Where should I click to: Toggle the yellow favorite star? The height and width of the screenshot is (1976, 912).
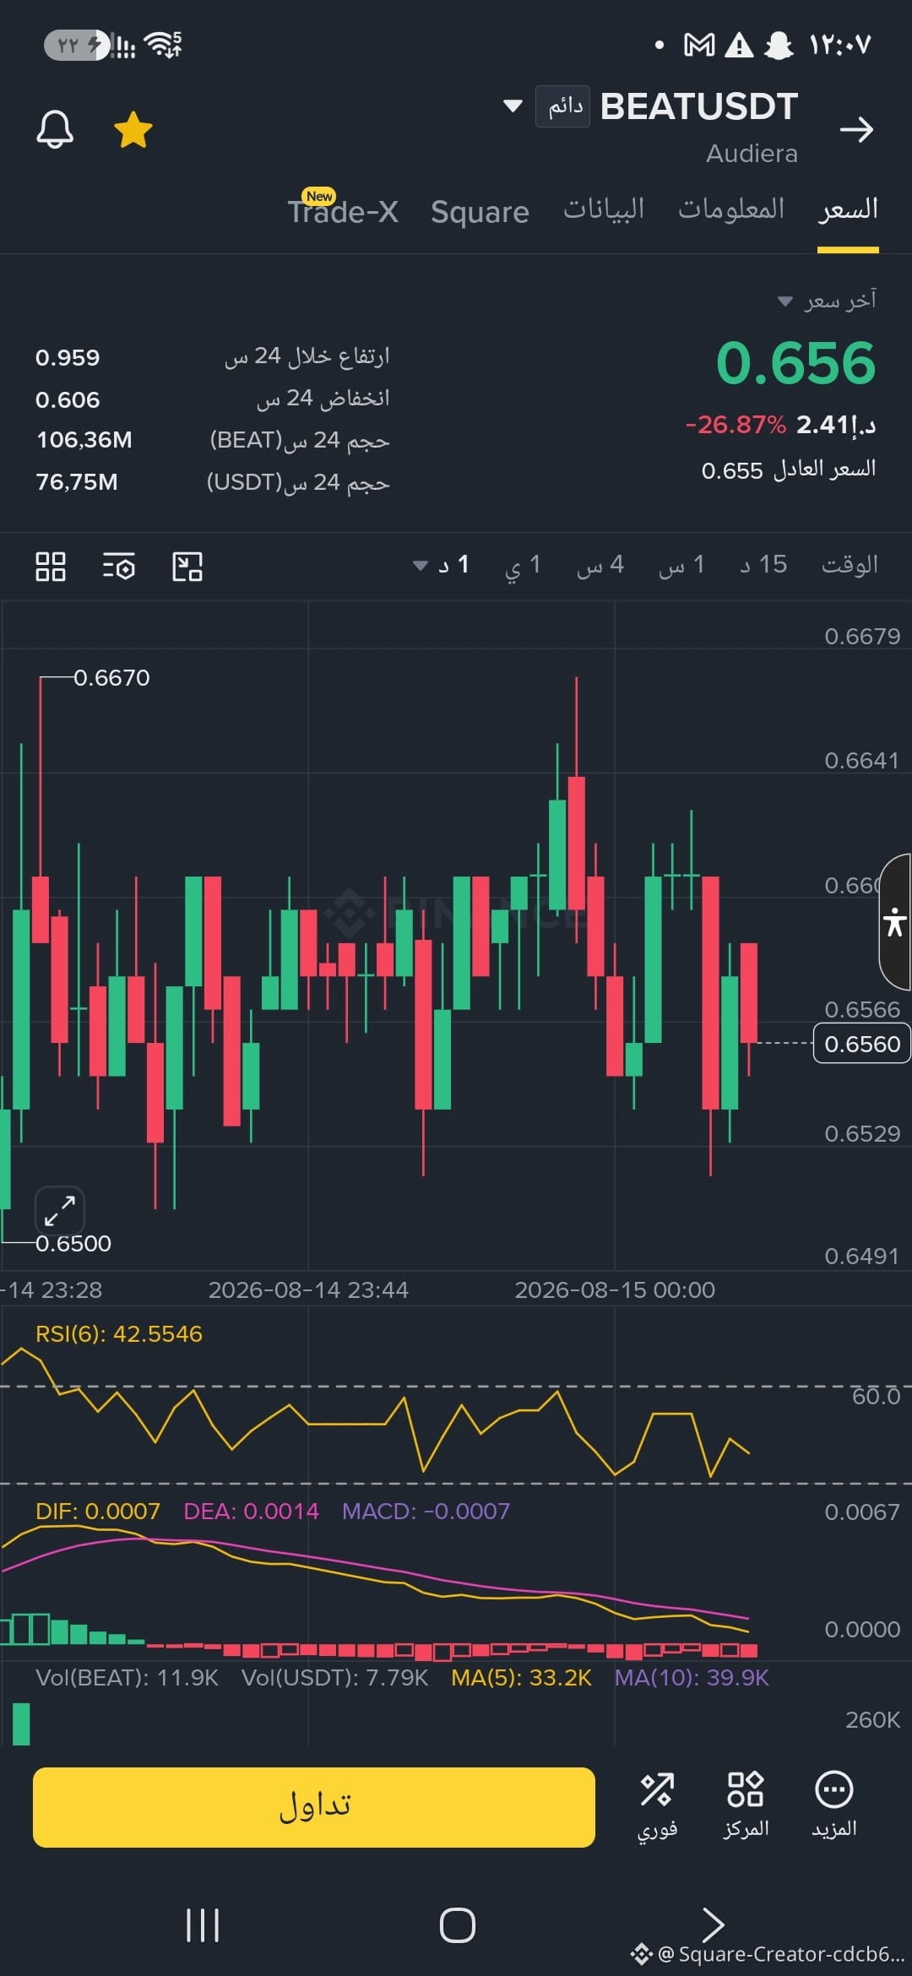tap(133, 131)
